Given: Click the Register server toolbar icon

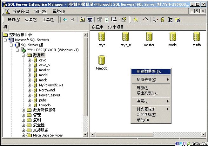Looking at the screenshot, I should pos(155,20).
